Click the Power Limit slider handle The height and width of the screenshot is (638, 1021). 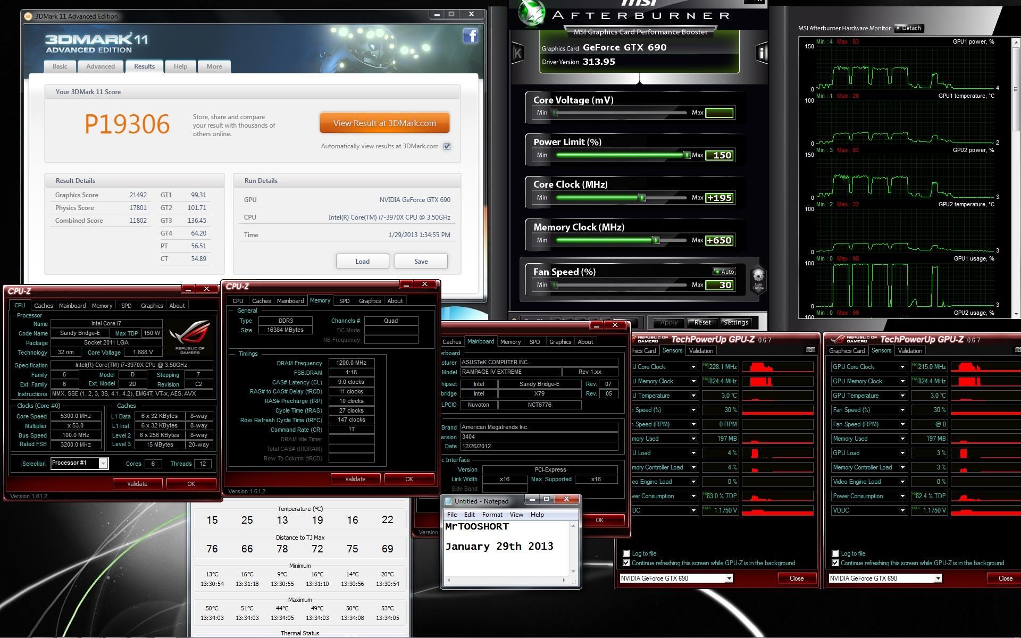tap(687, 155)
